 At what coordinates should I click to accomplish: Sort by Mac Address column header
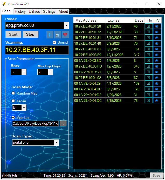pos(90,20)
